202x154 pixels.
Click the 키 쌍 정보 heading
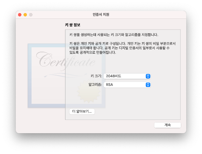point(73,25)
